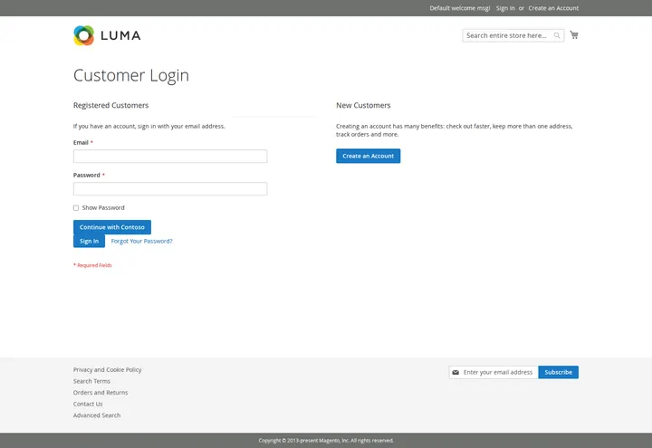Focus the Email input field
This screenshot has height=448, width=652.
[x=170, y=157]
